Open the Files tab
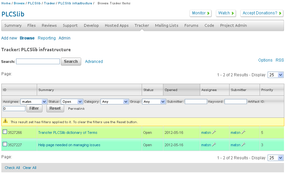Screen dimensions: 286x174 (31, 25)
